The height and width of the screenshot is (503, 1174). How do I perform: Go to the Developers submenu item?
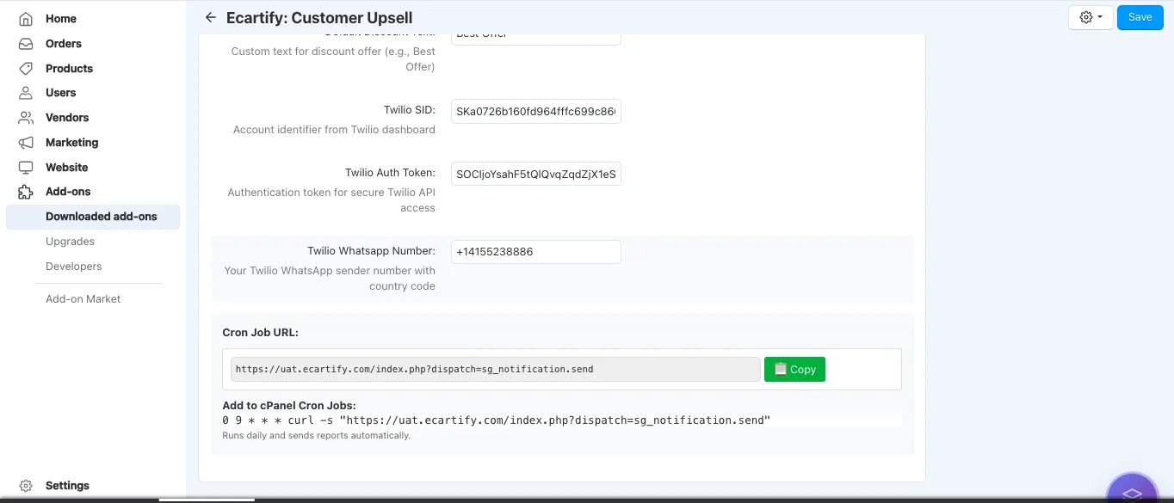pyautogui.click(x=73, y=267)
